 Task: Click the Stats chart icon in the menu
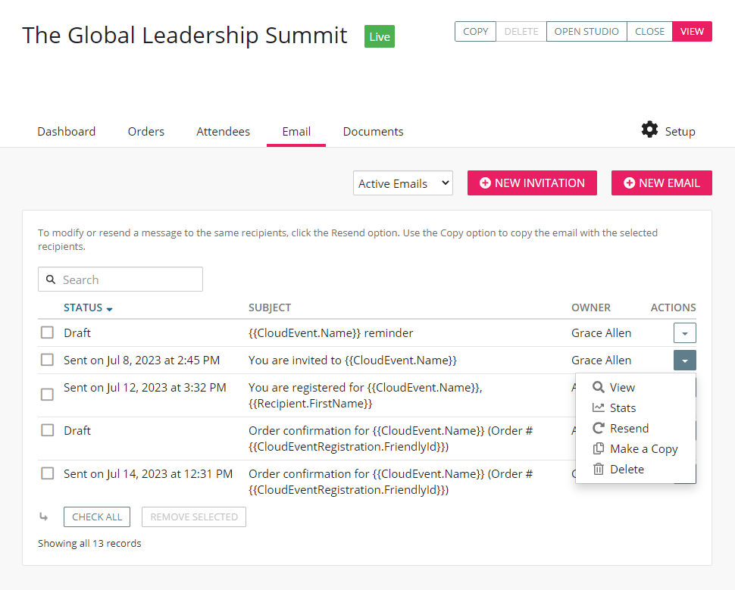coord(599,407)
